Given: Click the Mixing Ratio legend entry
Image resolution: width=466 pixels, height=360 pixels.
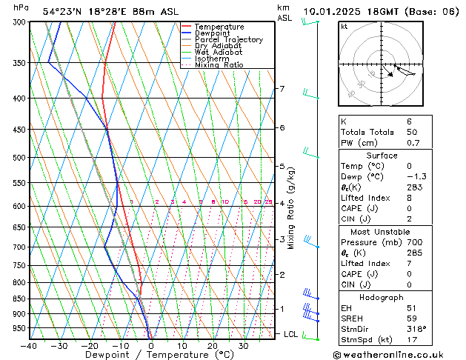Looking at the screenshot, I should 213,64.
